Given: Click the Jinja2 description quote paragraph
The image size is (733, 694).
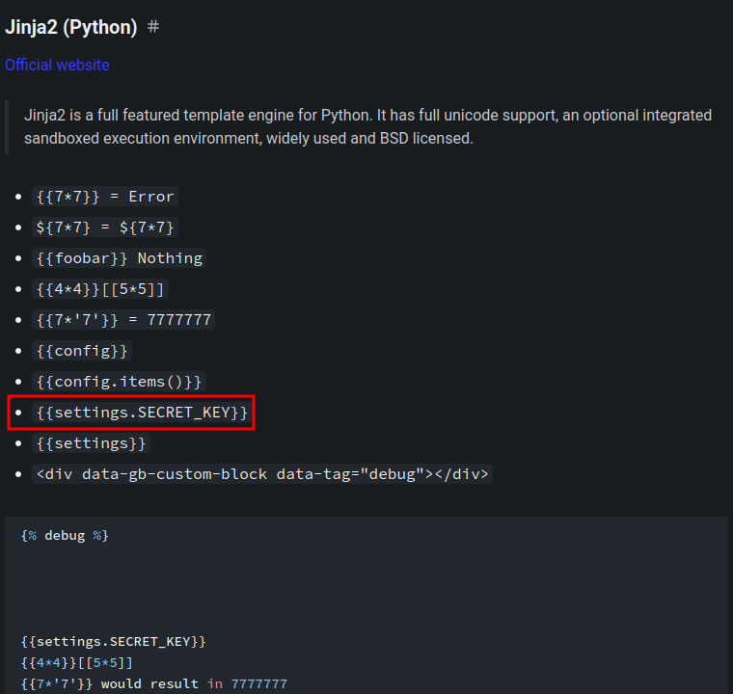Looking at the screenshot, I should click(x=367, y=126).
